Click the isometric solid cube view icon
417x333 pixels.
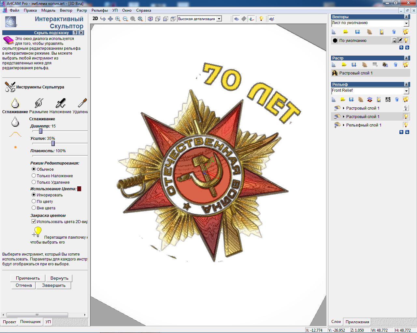point(150,19)
